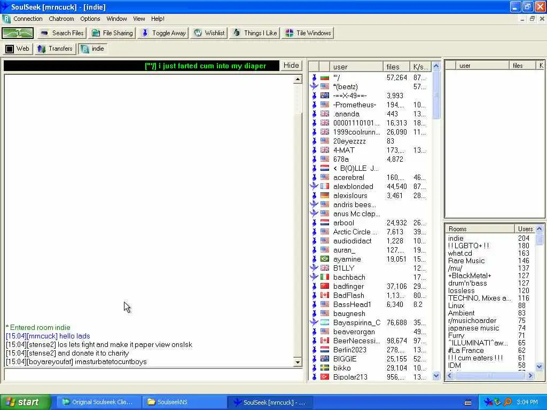Sort user list by files column
Image resolution: width=547 pixels, height=410 pixels.
(396, 67)
